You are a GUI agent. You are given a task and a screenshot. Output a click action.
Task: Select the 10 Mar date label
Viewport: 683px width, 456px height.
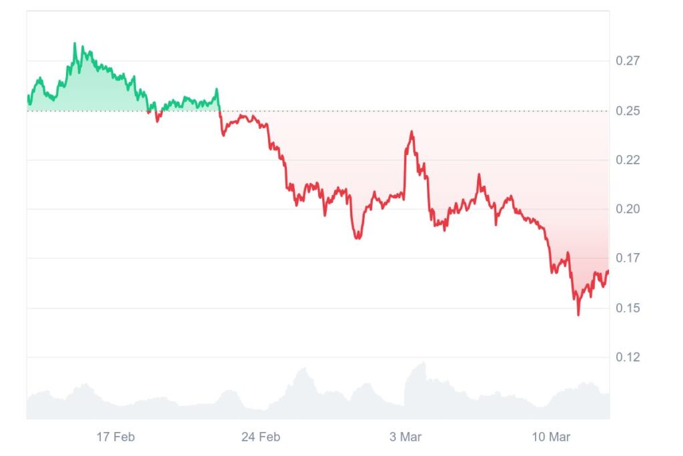pos(550,437)
